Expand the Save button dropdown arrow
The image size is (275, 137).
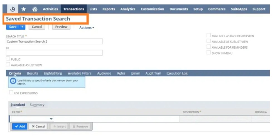pyautogui.click(x=22, y=27)
